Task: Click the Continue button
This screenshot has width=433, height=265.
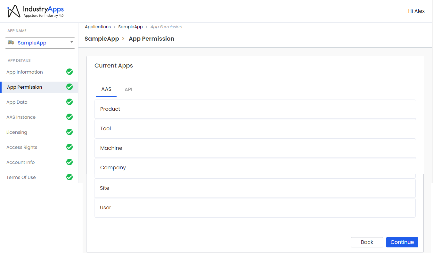Action: [x=402, y=242]
